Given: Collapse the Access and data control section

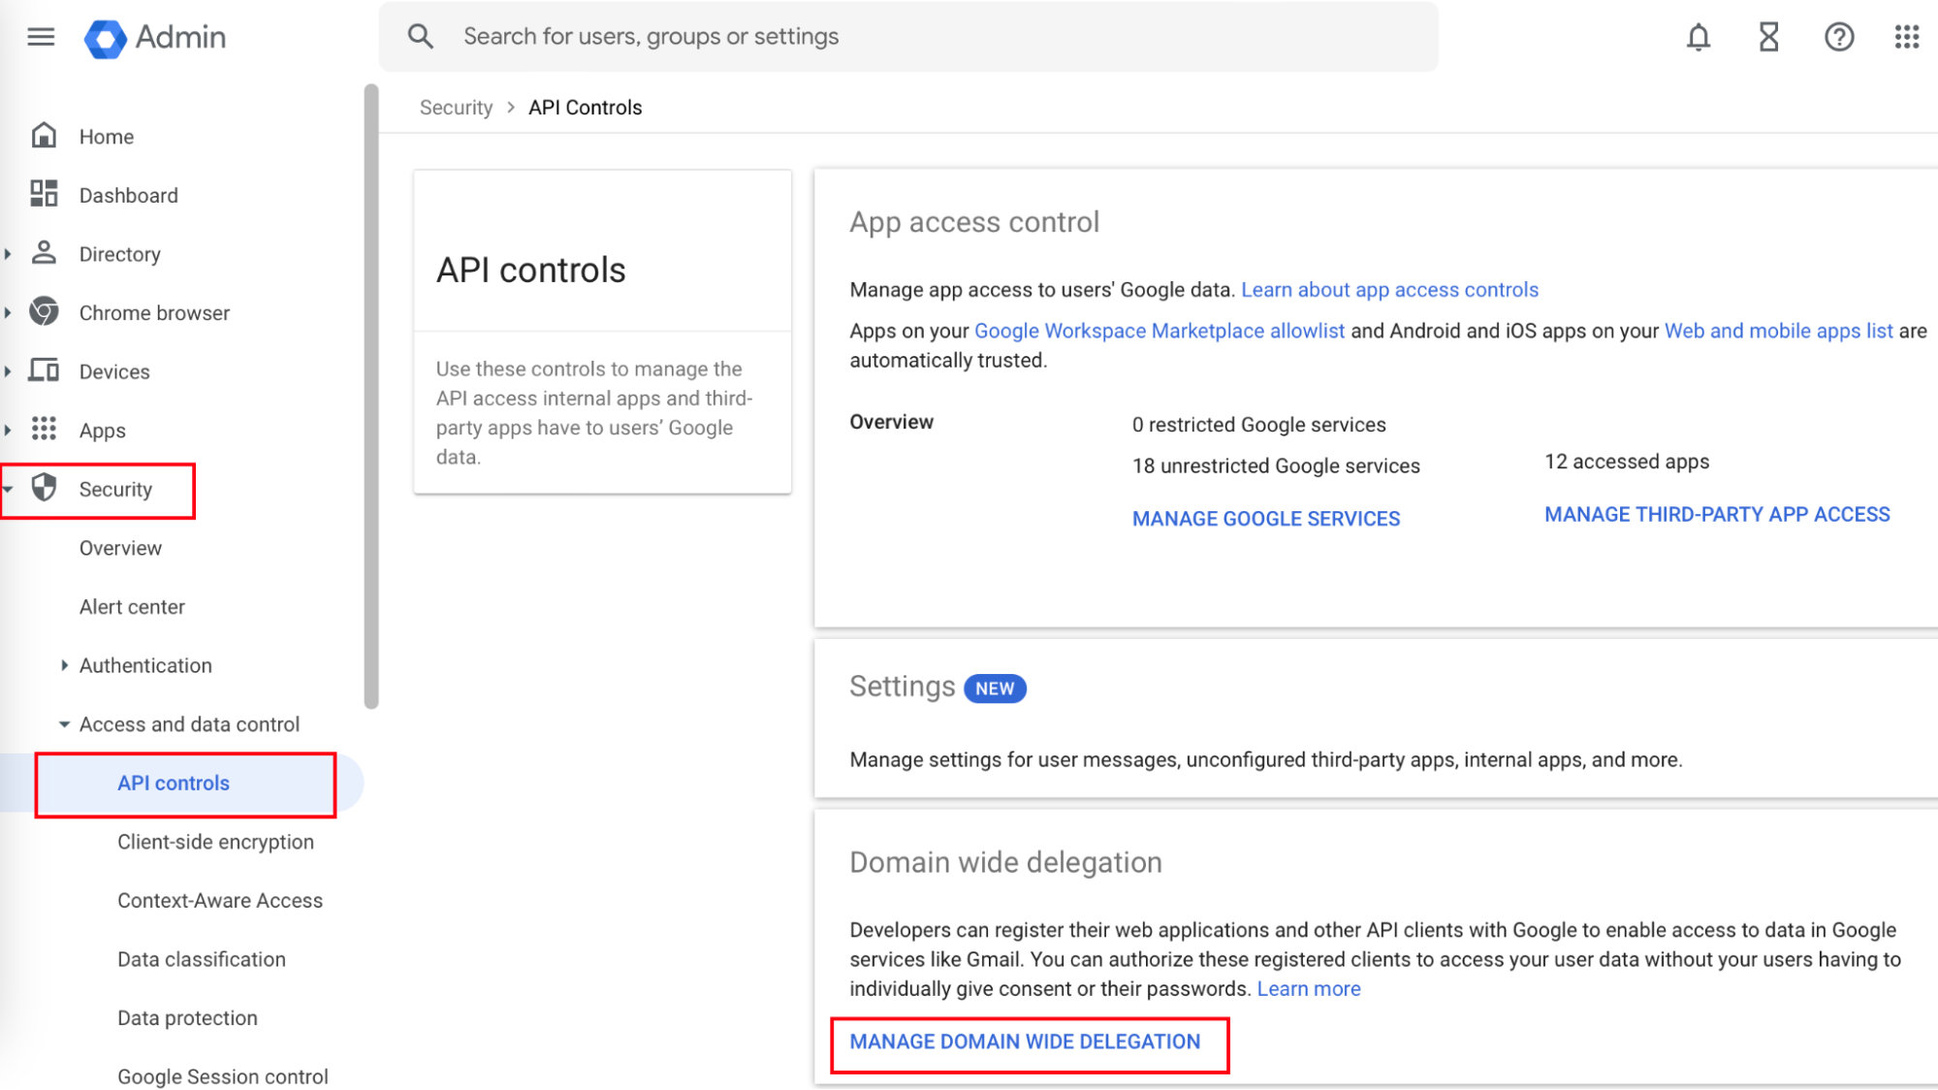Looking at the screenshot, I should 64,724.
